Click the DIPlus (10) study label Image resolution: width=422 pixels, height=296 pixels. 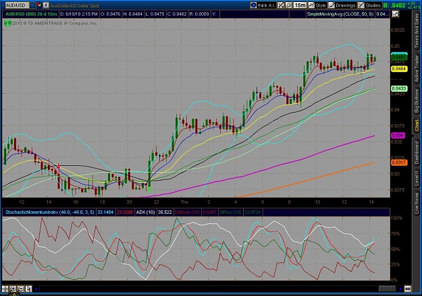coord(230,212)
